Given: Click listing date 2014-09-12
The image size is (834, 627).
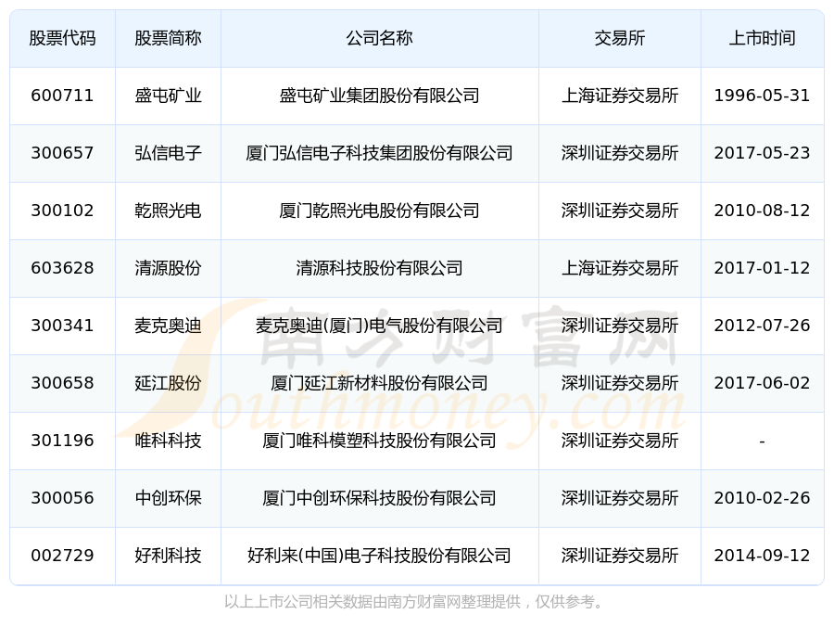Looking at the screenshot, I should coord(763,556).
